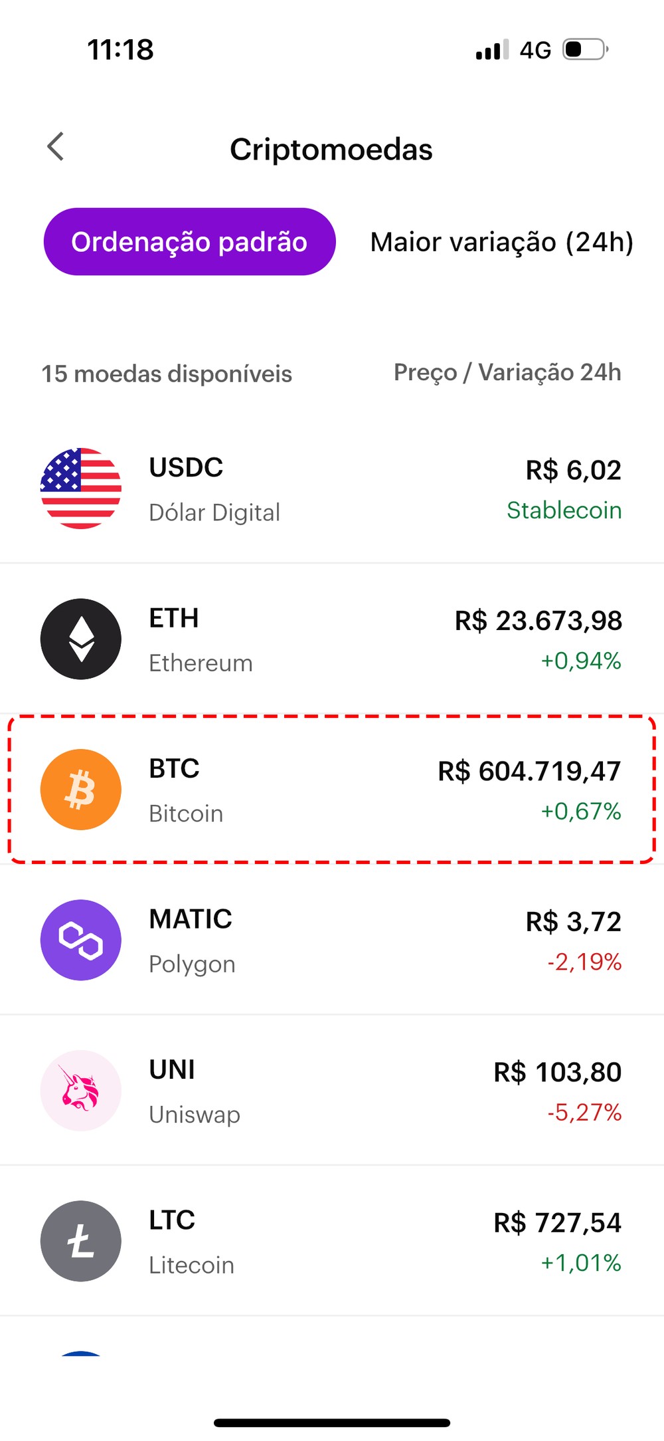Open the ETH price R$ 23.673,98

[538, 621]
